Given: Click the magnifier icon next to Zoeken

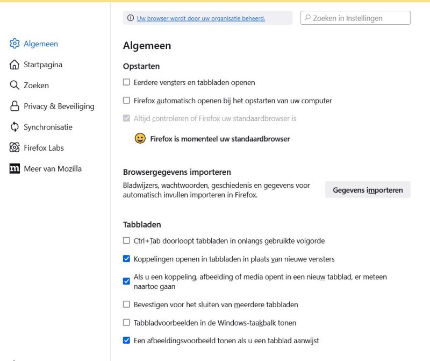Looking at the screenshot, I should [x=15, y=85].
